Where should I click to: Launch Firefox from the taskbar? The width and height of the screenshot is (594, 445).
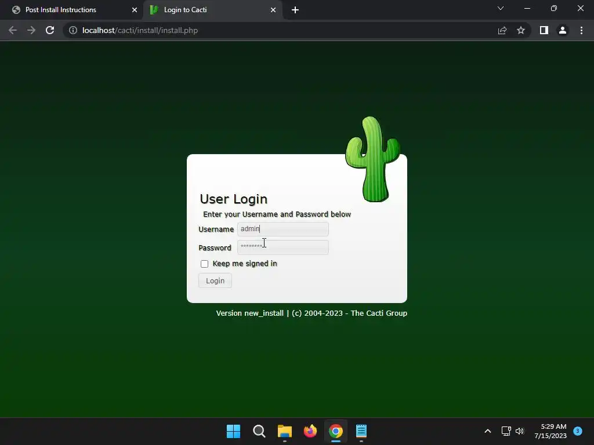[x=310, y=431]
